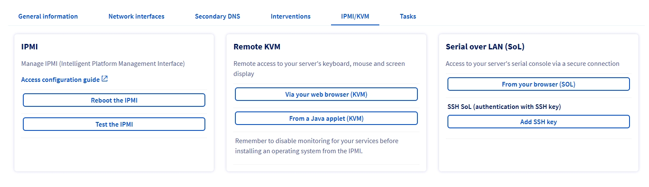Click the IPMI/KVM tab
Viewport: 649px width, 187px height.
pos(355,16)
